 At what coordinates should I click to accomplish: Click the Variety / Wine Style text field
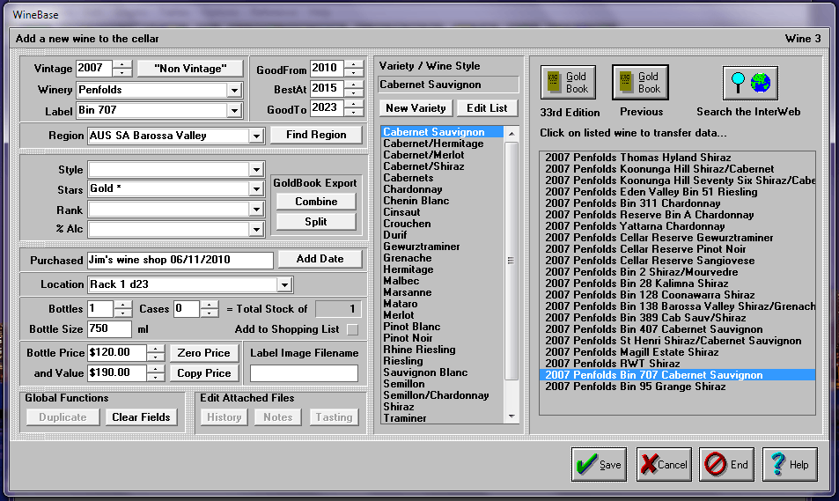(x=448, y=85)
